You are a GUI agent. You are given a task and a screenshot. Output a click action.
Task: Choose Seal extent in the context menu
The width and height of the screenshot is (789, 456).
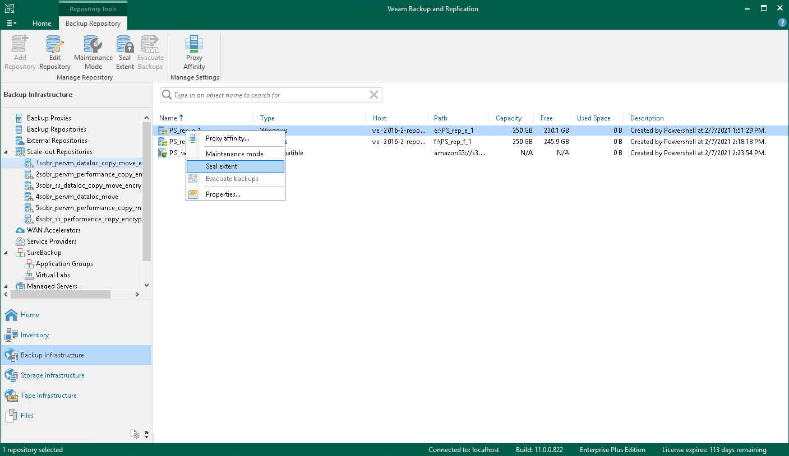(x=222, y=166)
